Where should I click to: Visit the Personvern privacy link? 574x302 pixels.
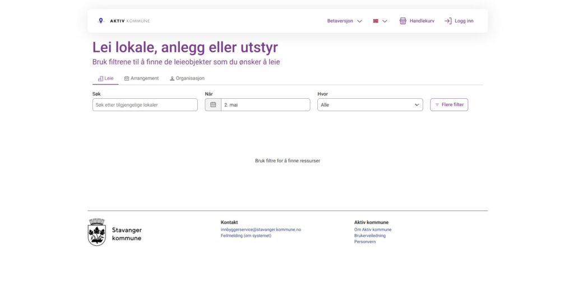point(365,242)
